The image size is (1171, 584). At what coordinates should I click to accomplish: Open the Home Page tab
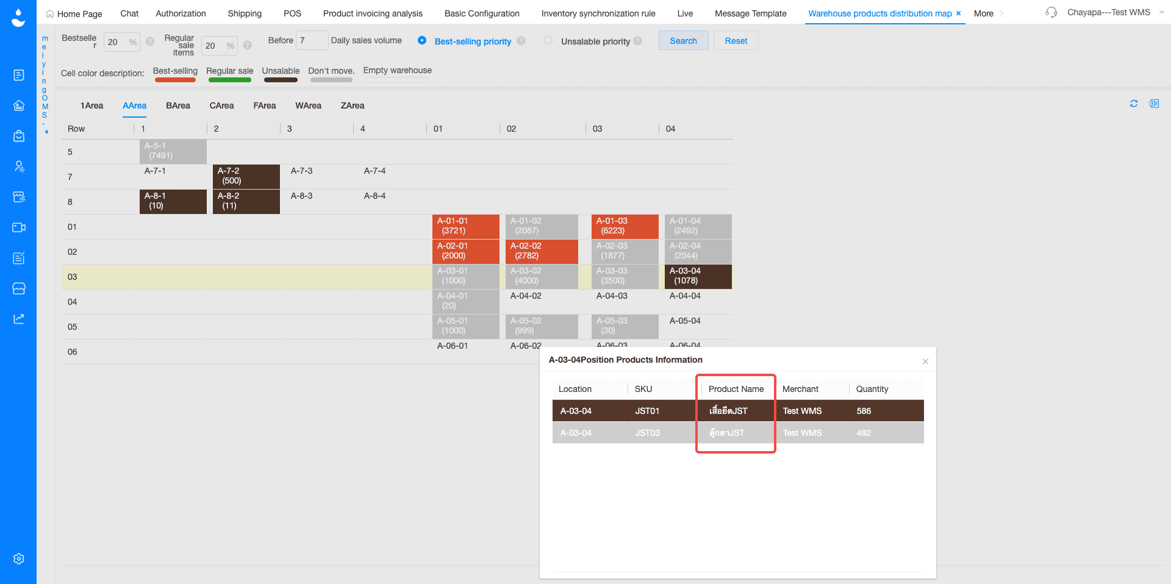(74, 13)
